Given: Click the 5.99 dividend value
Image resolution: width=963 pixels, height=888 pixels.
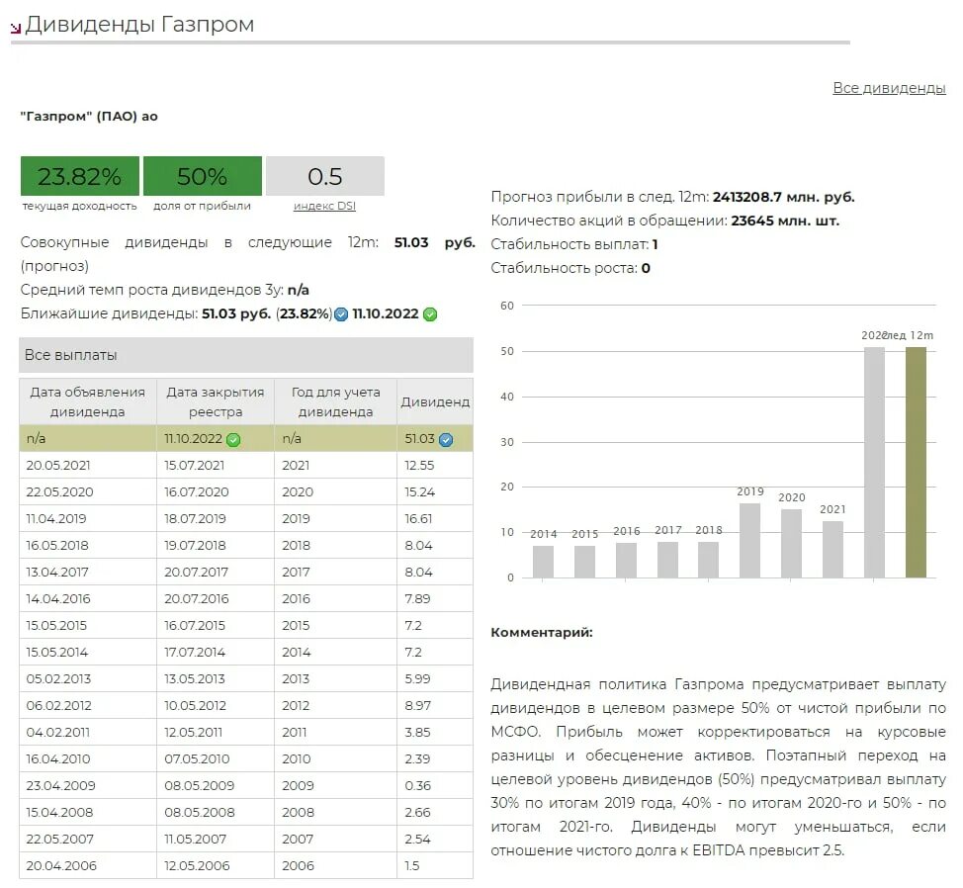Looking at the screenshot, I should [417, 679].
